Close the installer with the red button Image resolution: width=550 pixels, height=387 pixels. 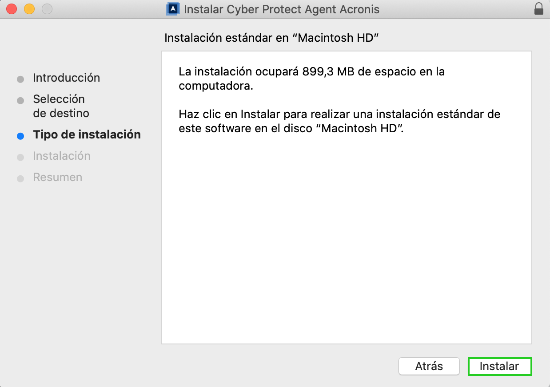pyautogui.click(x=12, y=9)
